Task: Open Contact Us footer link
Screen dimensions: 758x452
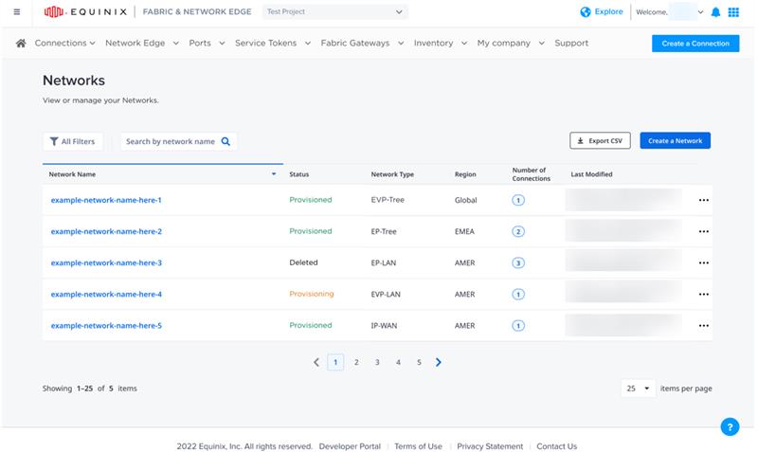Action: pos(556,446)
